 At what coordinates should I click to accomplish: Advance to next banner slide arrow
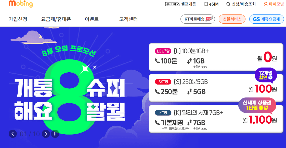click(x=46, y=134)
